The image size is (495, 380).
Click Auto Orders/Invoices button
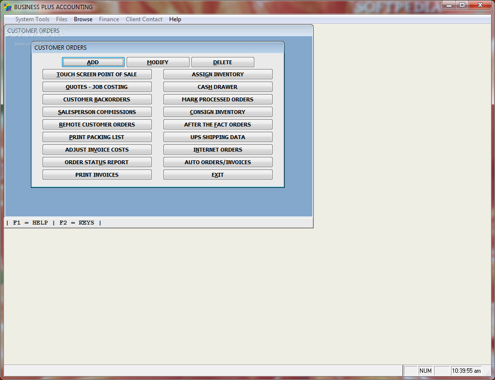pyautogui.click(x=218, y=162)
